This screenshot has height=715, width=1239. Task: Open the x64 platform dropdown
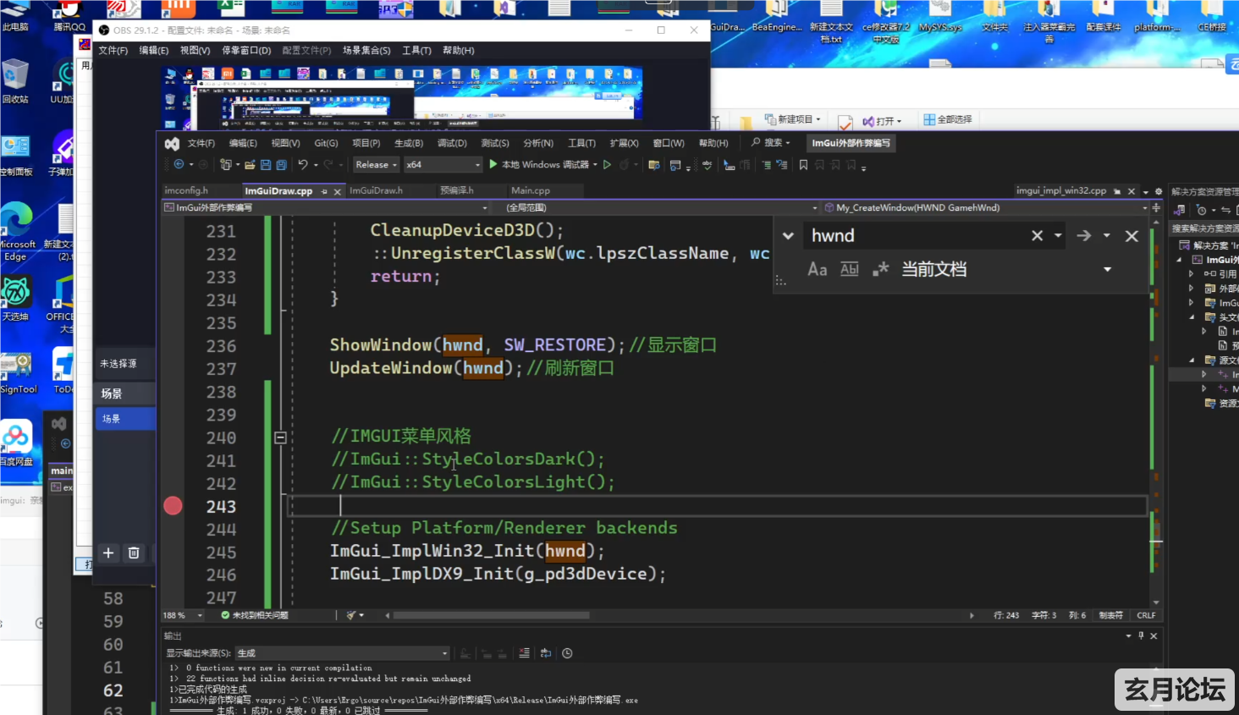(443, 164)
